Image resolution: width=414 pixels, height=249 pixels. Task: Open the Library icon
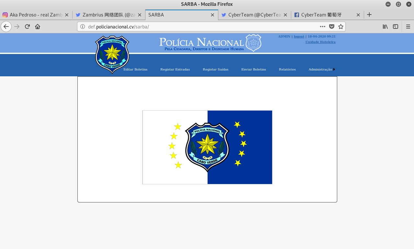click(x=385, y=27)
